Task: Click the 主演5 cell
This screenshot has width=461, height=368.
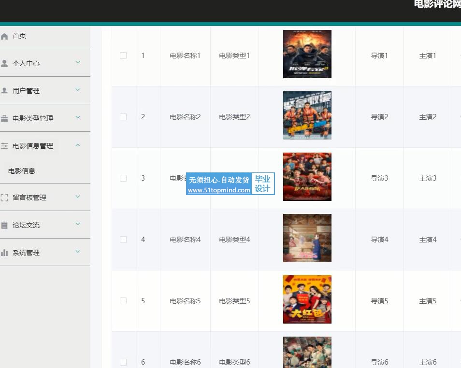Action: coord(428,301)
